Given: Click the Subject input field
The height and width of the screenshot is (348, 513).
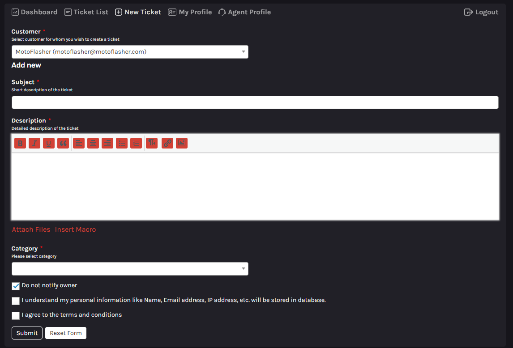Looking at the screenshot, I should [x=255, y=102].
